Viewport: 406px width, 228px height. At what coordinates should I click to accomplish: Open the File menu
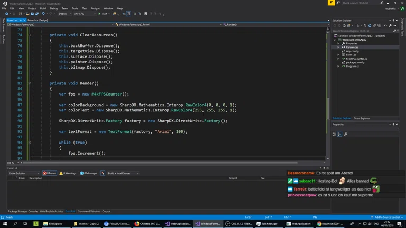tap(4, 8)
